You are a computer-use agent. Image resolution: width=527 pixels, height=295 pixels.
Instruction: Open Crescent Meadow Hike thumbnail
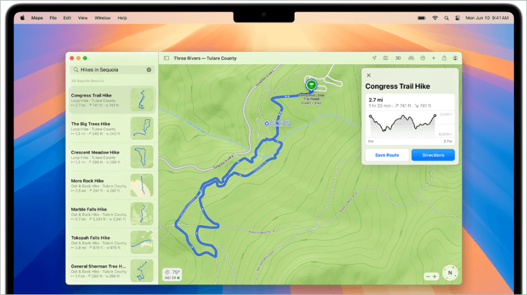click(142, 156)
